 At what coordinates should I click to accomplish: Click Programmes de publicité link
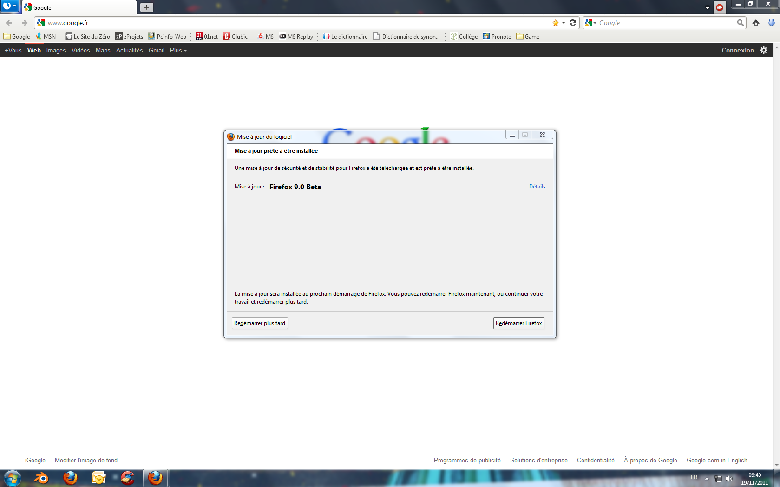tap(467, 461)
